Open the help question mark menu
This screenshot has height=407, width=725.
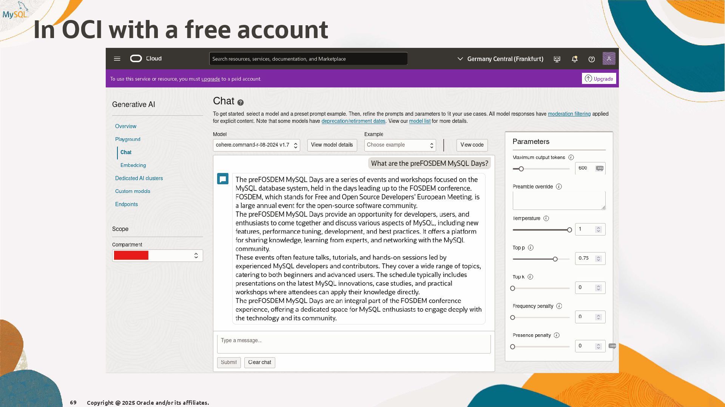pos(592,59)
